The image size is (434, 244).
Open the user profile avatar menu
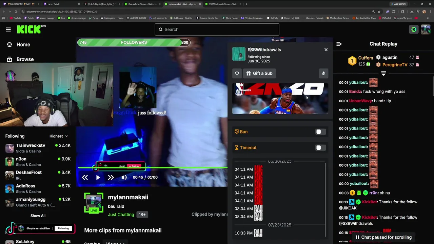tap(426, 29)
